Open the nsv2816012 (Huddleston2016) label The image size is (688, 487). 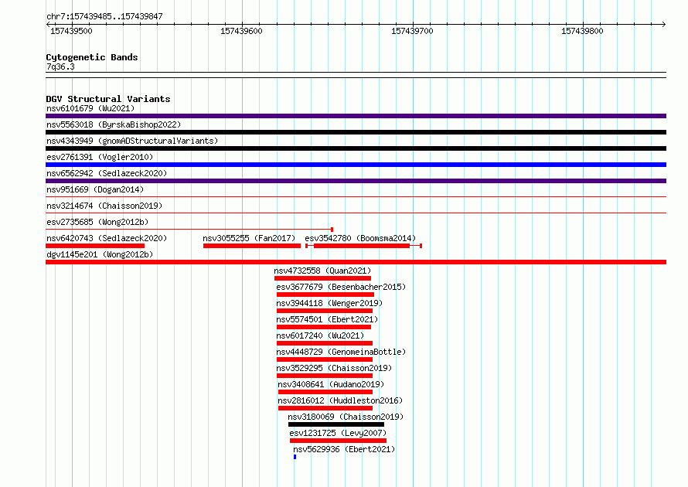click(x=340, y=400)
